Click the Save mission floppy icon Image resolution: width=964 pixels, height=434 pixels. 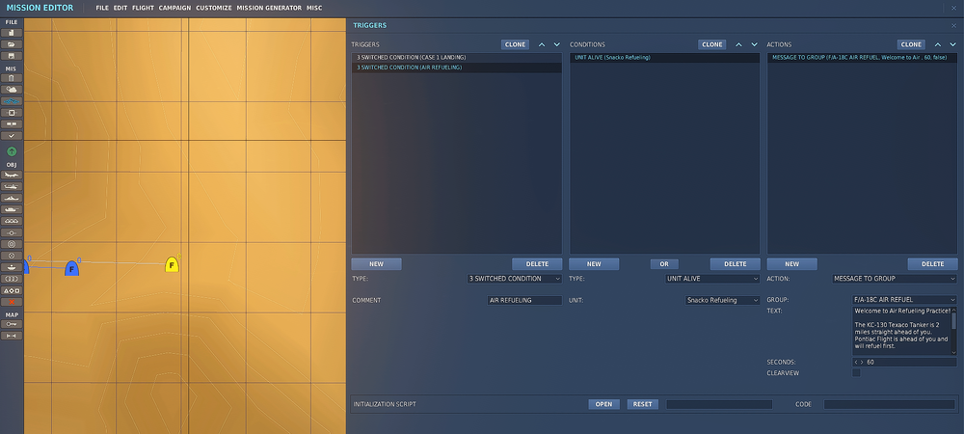pos(12,56)
